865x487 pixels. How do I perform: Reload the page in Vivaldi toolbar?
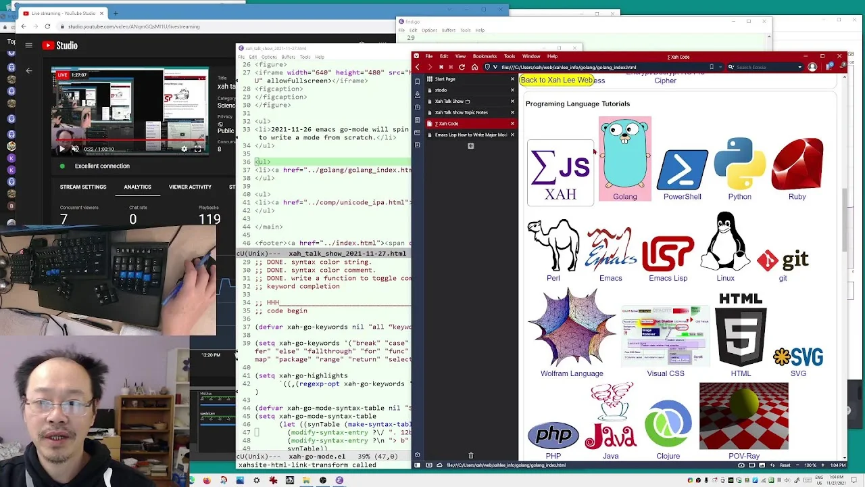462,67
